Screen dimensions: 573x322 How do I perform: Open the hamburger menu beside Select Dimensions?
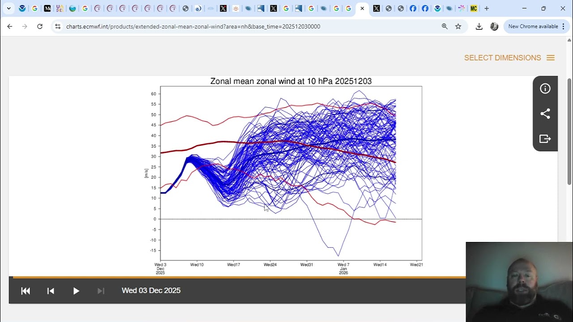(x=551, y=58)
